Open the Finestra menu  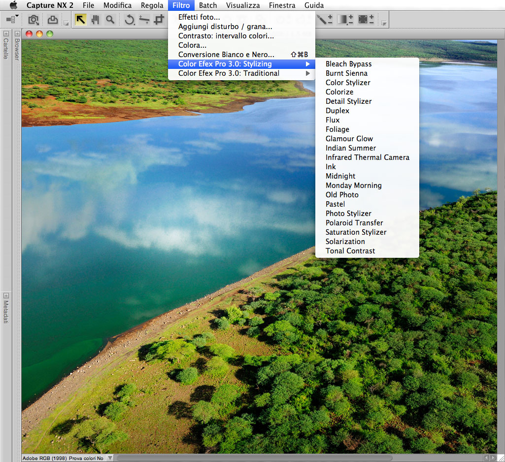282,5
